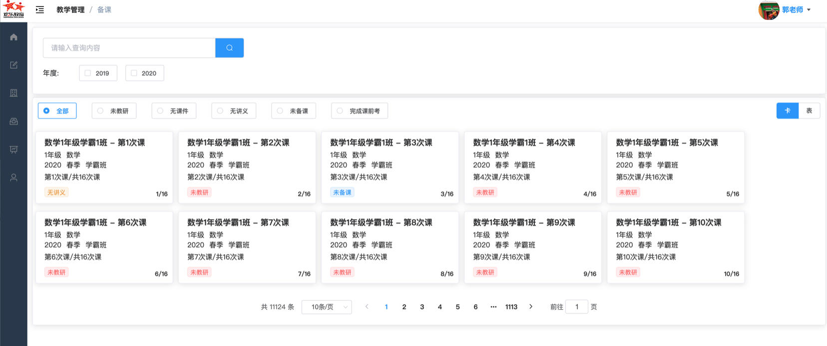
Task: Focus the 前往 page number input
Action: 577,307
